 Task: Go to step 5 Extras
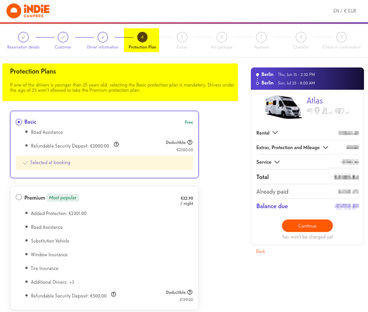point(182,37)
